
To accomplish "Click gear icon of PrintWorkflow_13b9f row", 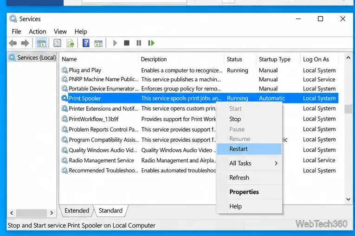I will pyautogui.click(x=65, y=119).
